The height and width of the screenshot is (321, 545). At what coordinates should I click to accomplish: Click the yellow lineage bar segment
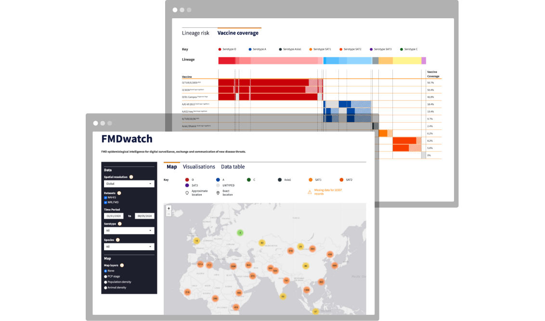(x=407, y=61)
